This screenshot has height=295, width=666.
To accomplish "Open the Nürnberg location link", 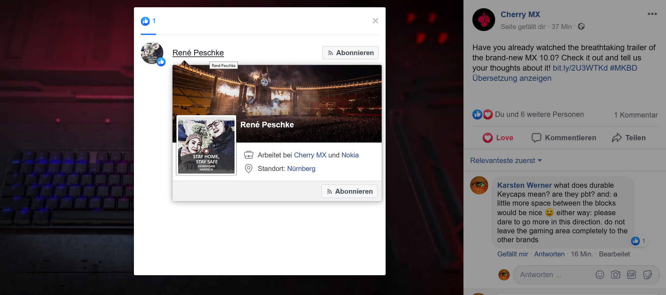I will point(301,169).
